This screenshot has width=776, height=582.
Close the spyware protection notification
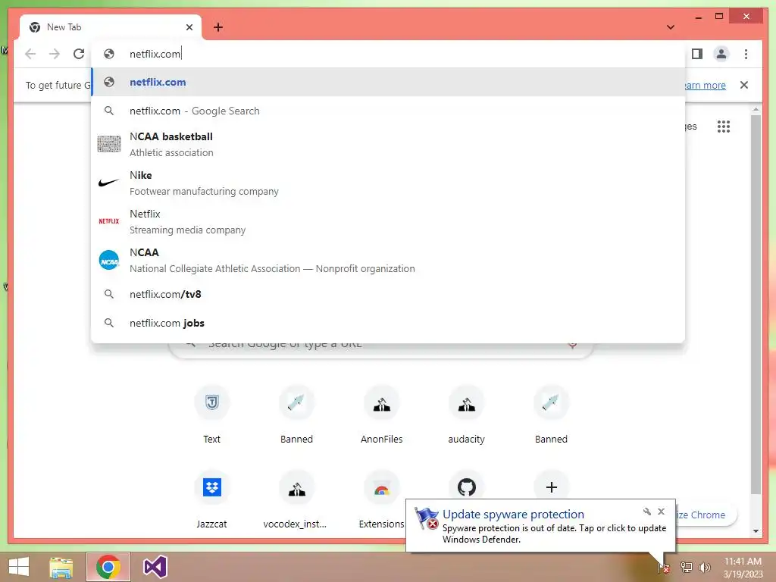[661, 512]
